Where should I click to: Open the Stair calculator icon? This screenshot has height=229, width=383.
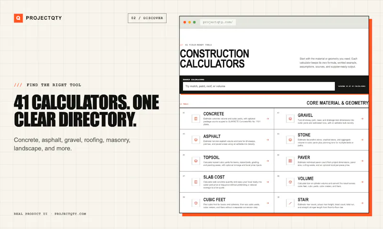pyautogui.click(x=290, y=203)
